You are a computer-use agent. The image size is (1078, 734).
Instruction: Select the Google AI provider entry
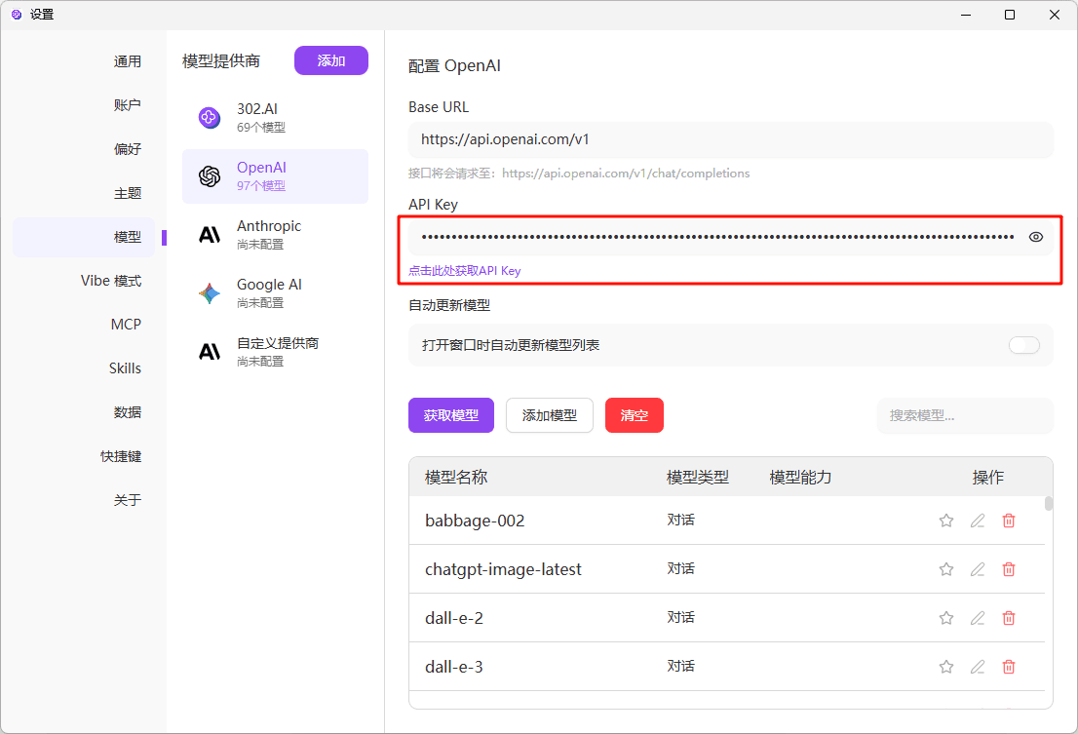(x=275, y=293)
